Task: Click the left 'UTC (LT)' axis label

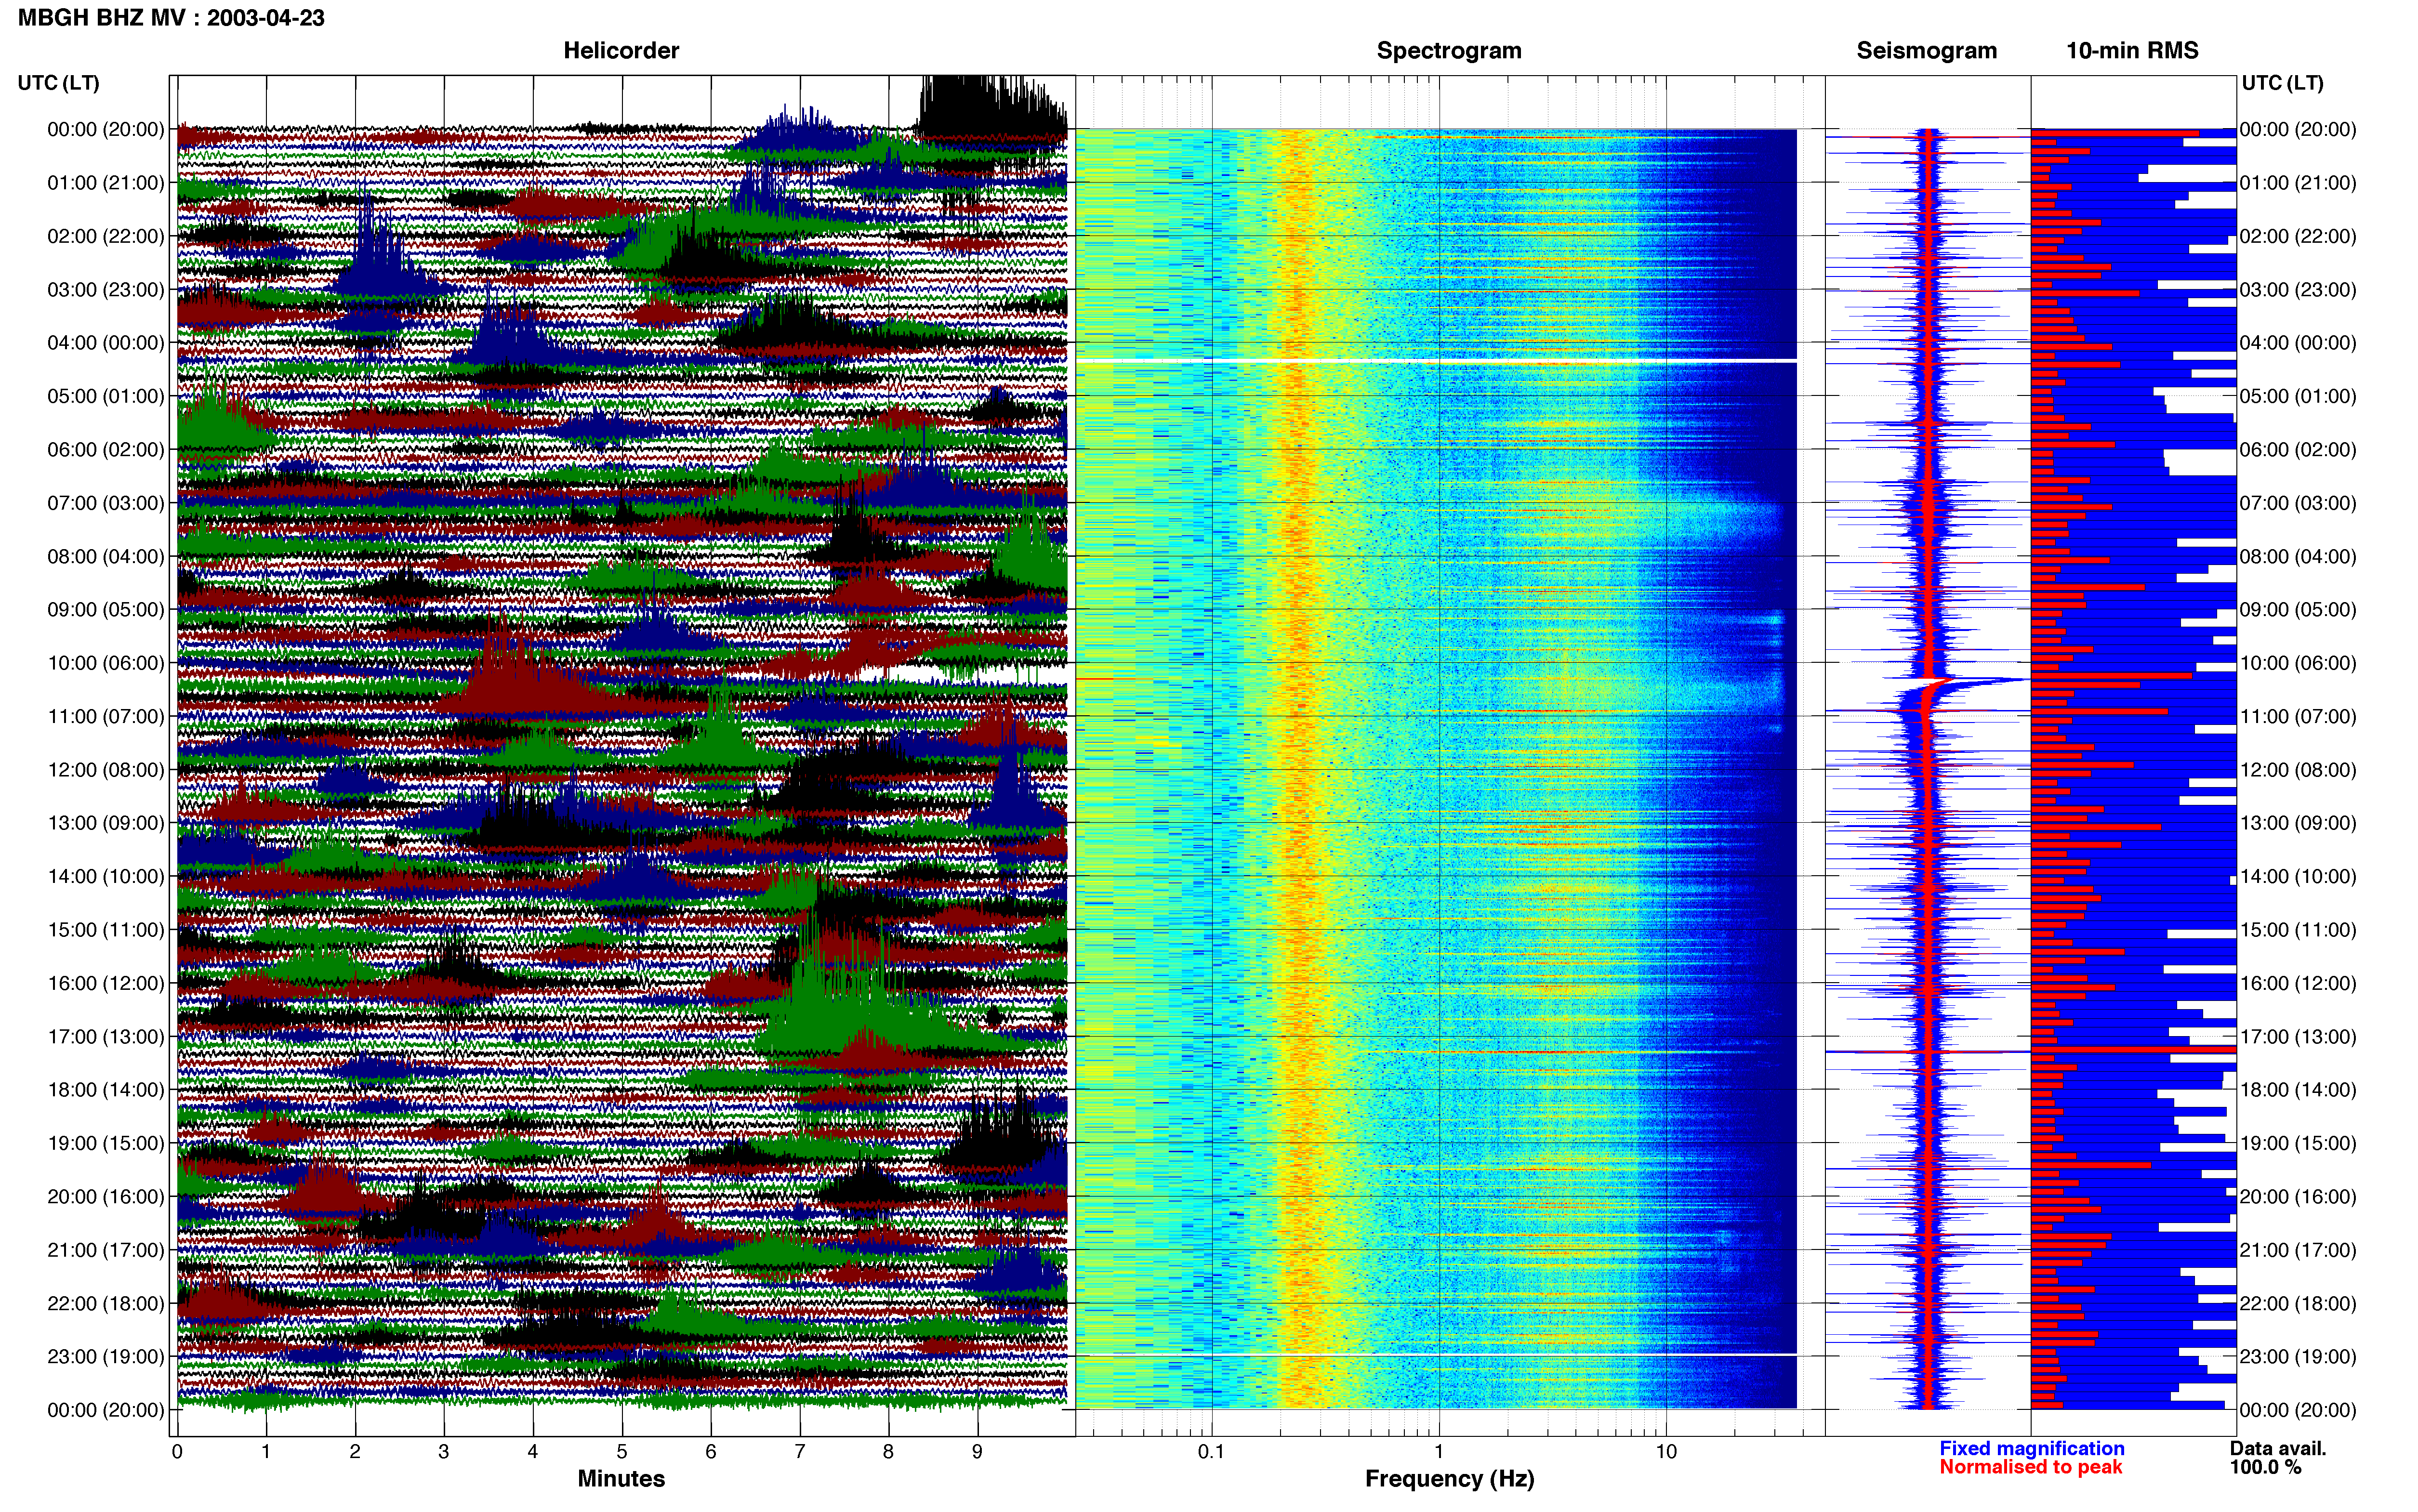Action: [x=58, y=83]
